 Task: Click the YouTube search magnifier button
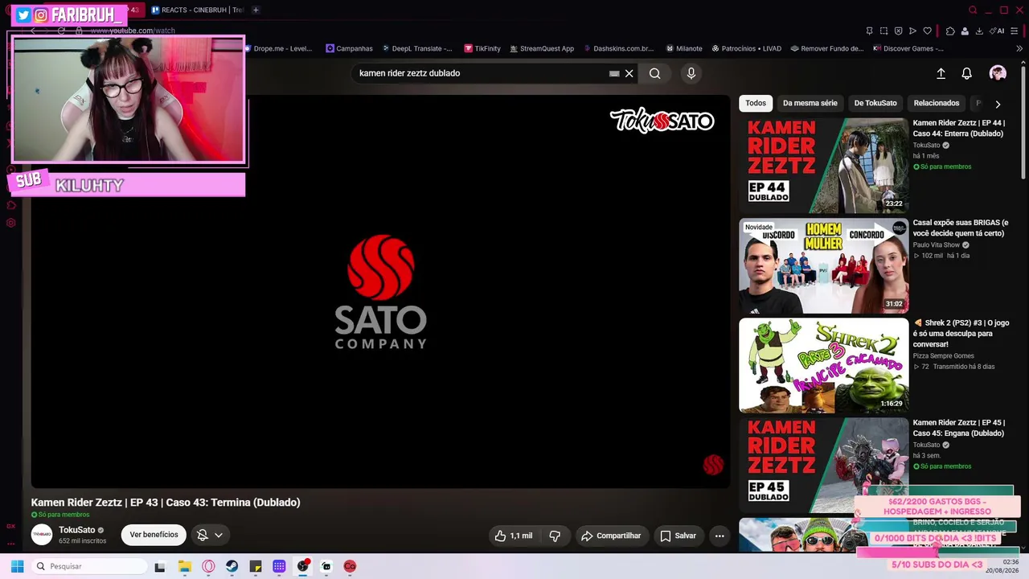(655, 73)
